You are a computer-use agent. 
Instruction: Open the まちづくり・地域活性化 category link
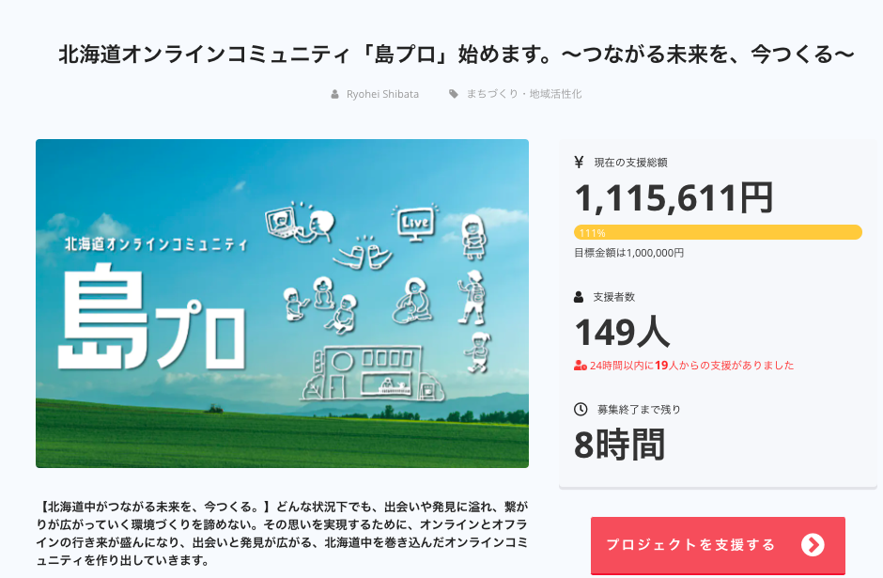click(524, 94)
